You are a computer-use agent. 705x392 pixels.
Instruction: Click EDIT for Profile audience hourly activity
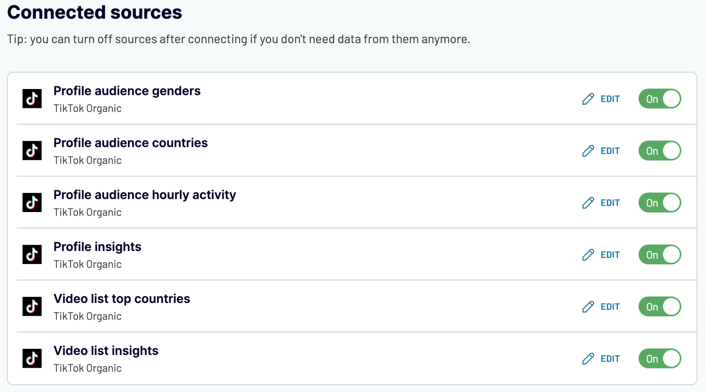(610, 202)
